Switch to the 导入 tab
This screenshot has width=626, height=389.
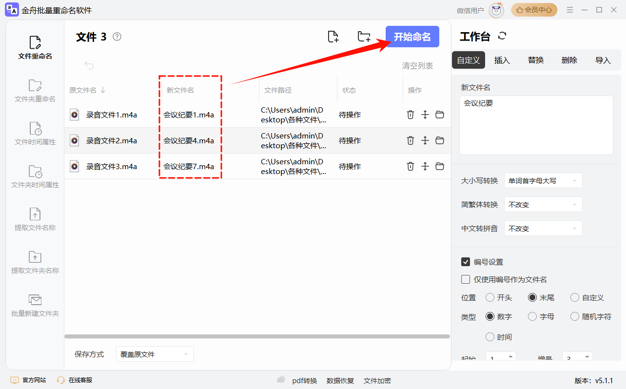click(x=603, y=59)
